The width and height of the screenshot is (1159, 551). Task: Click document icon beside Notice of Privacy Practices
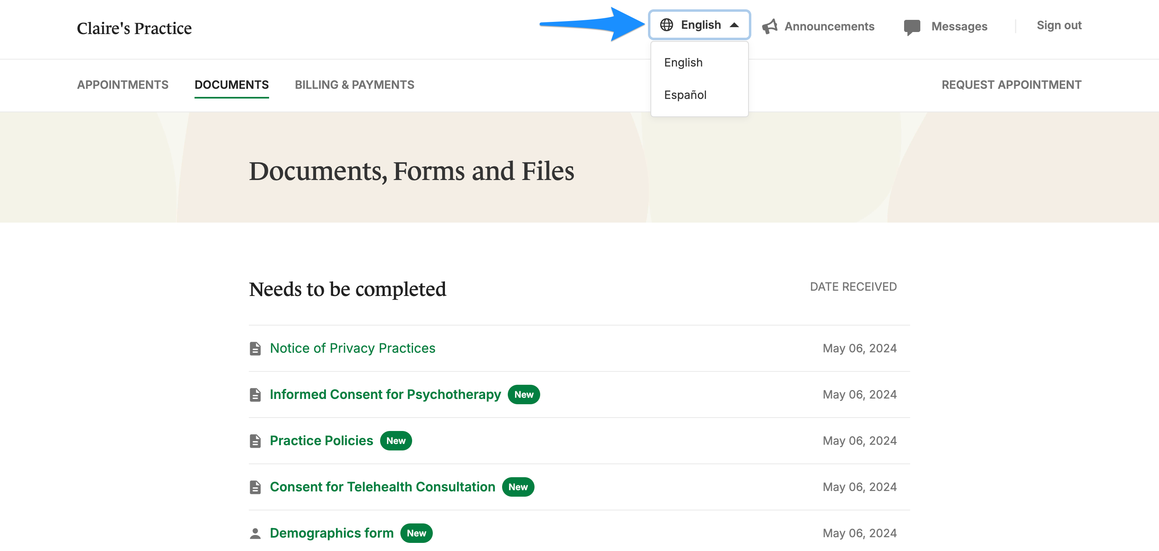coord(255,348)
